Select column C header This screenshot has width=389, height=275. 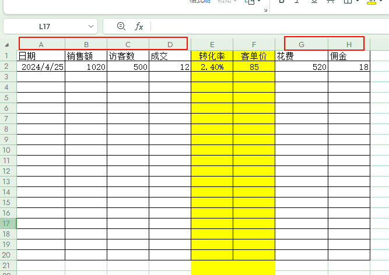point(128,45)
